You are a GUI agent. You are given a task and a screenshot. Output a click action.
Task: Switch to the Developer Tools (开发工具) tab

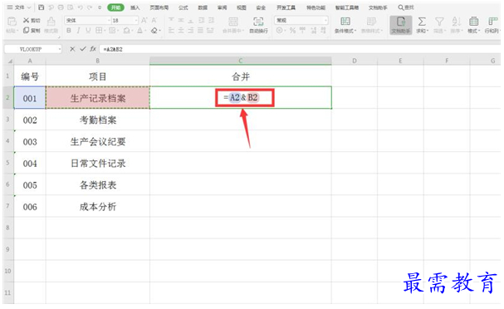286,7
